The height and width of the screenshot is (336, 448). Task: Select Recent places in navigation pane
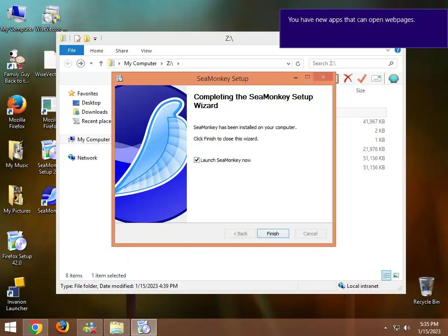(92, 121)
